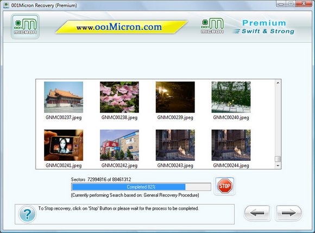
Task: Select the GNMC00244.jpeg thumbnail
Action: click(231, 145)
